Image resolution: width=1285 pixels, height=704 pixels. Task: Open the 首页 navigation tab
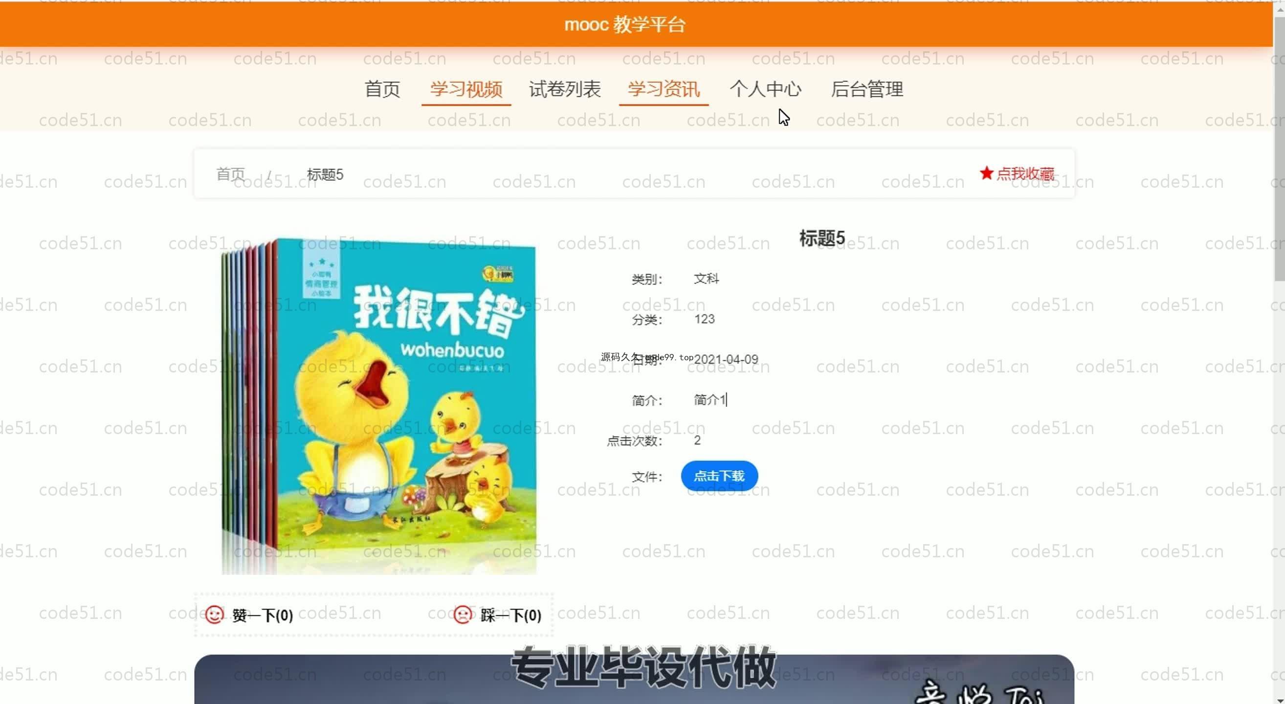pos(382,89)
